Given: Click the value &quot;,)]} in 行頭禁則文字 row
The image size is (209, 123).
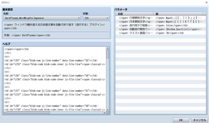Looking at the screenshot, I should point(178,18).
